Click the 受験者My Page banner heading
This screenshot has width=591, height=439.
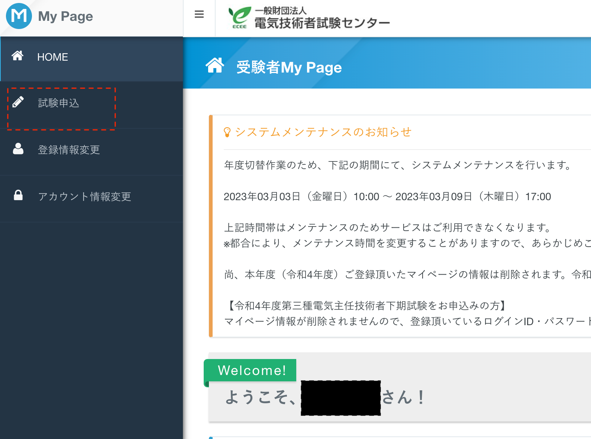click(289, 67)
